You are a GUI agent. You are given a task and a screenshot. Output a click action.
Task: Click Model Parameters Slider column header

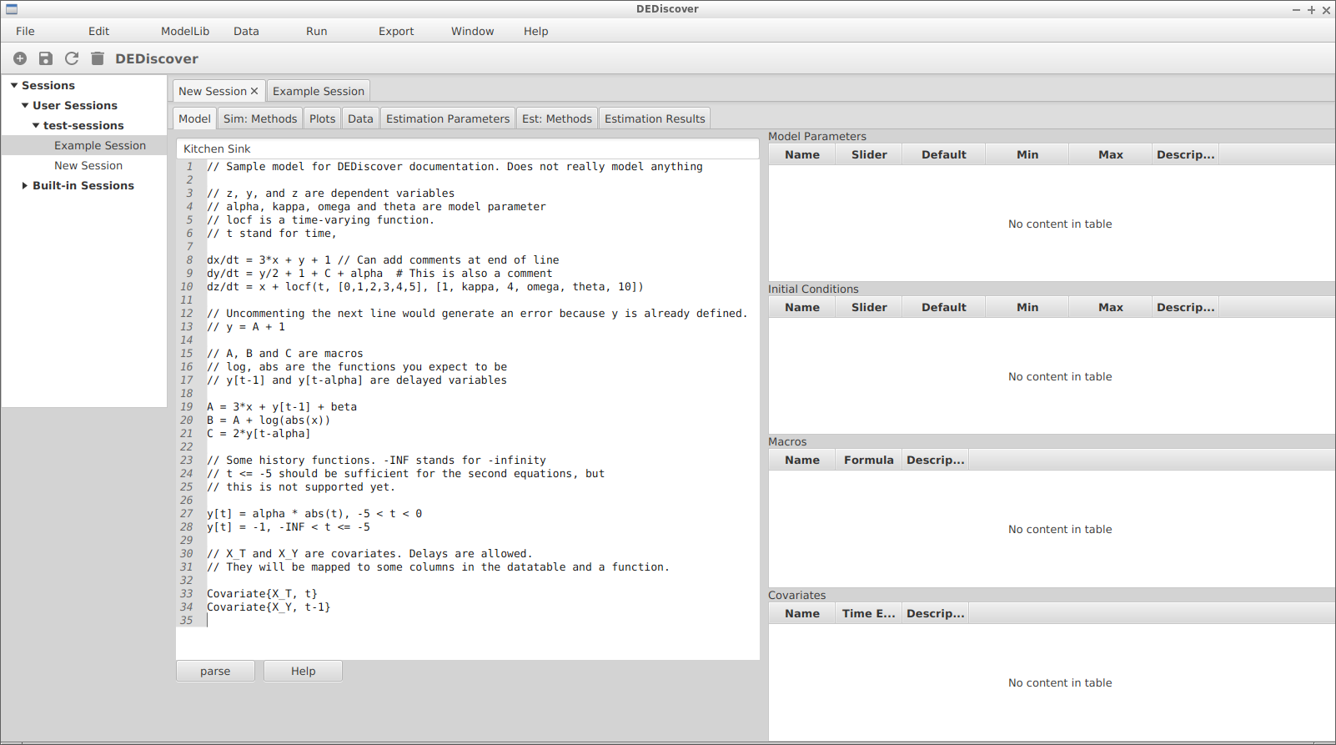coord(869,154)
